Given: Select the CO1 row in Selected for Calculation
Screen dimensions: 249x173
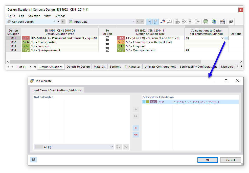Looking at the screenshot, I should 190,102.
